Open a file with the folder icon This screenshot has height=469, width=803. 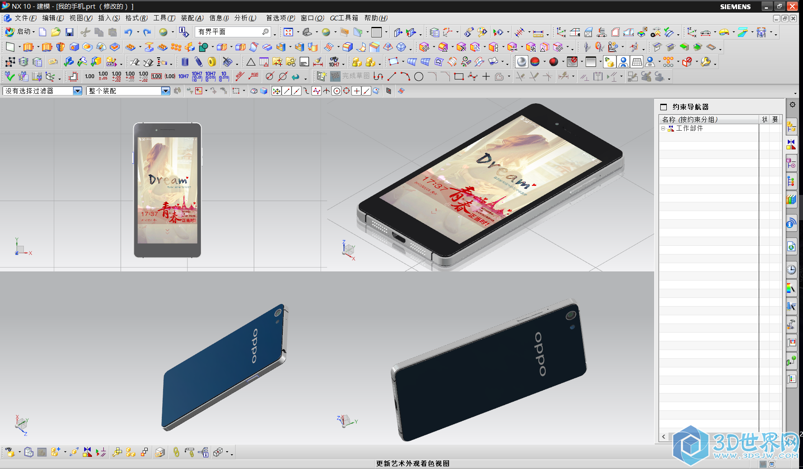56,32
